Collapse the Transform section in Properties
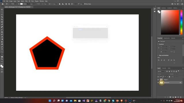This screenshot has height=103, width=184. click(x=158, y=44)
